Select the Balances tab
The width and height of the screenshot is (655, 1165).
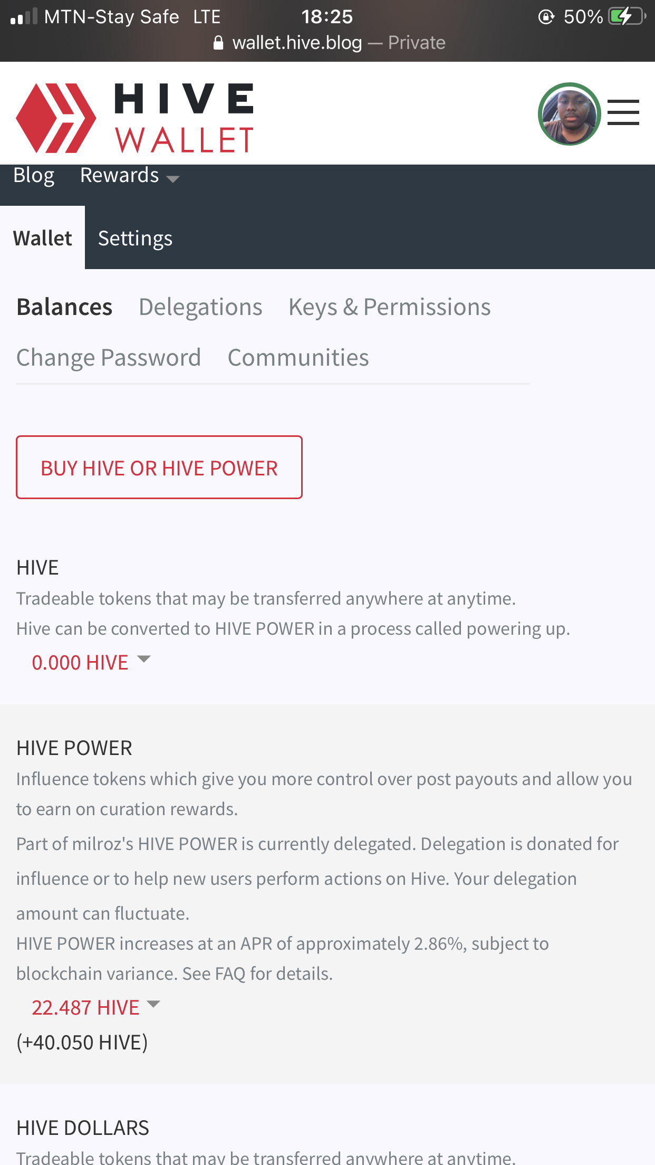tap(64, 307)
